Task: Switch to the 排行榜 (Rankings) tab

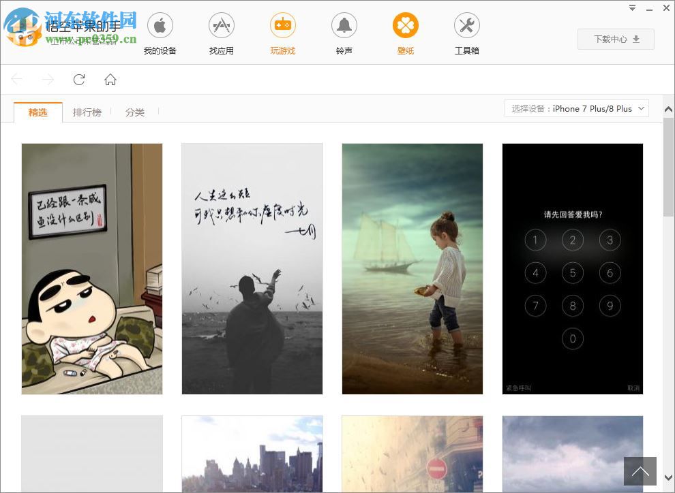Action: [x=87, y=112]
